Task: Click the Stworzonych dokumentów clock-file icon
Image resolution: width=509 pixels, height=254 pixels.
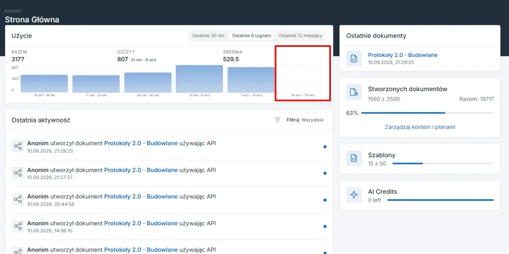Action: [354, 92]
